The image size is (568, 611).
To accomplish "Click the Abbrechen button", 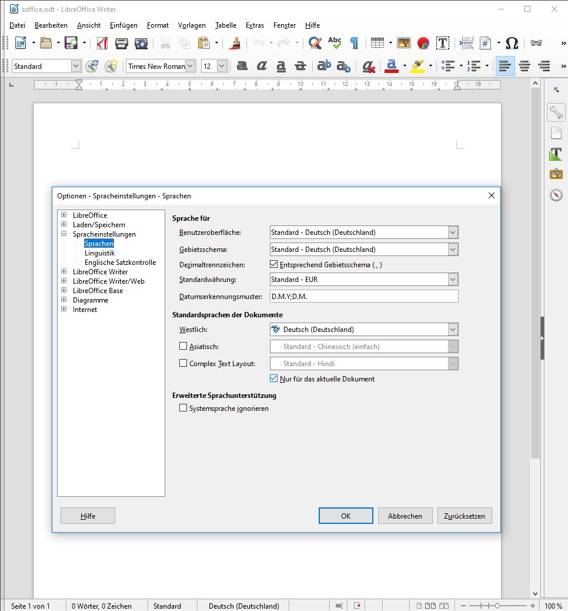I will pos(405,516).
